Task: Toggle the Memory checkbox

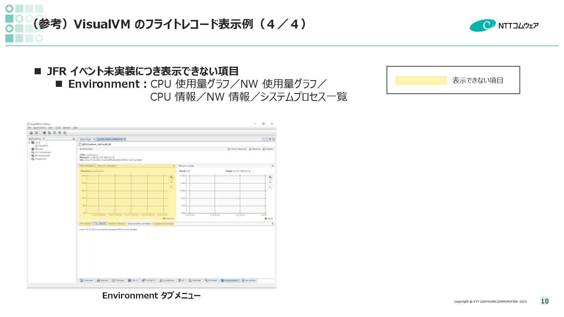Action: click(x=250, y=149)
